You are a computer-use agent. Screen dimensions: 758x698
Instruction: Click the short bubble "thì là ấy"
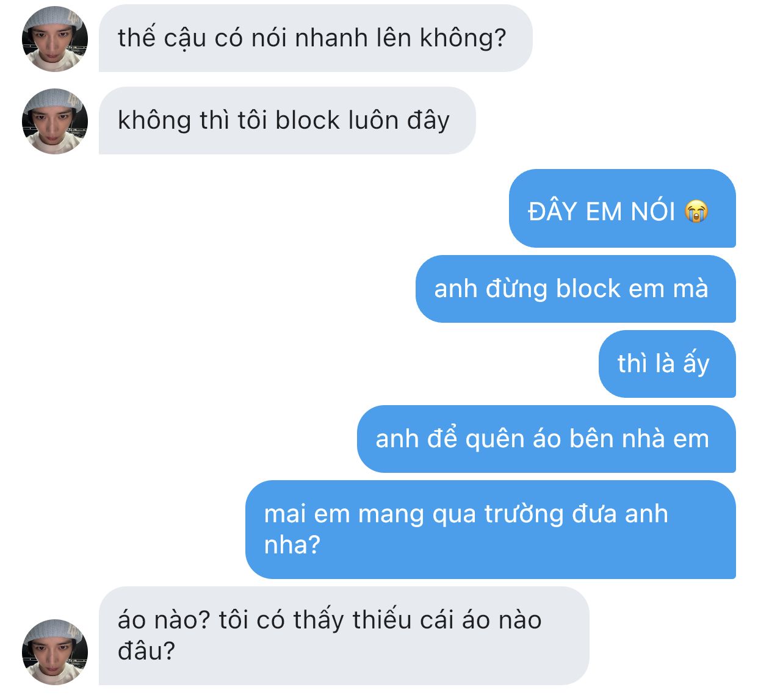tap(667, 364)
